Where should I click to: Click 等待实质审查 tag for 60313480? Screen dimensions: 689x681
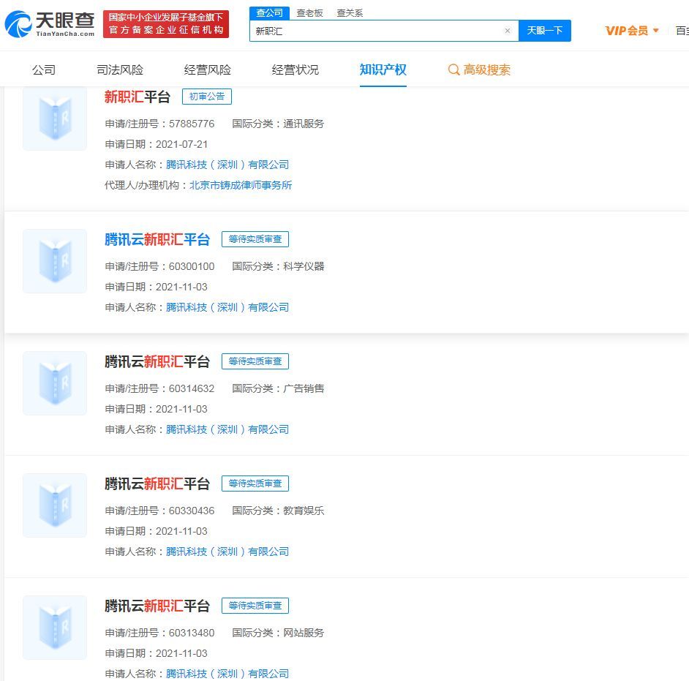(255, 606)
